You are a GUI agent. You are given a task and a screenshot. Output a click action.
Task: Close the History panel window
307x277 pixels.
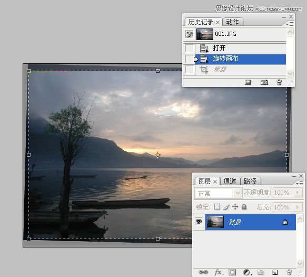click(x=291, y=17)
